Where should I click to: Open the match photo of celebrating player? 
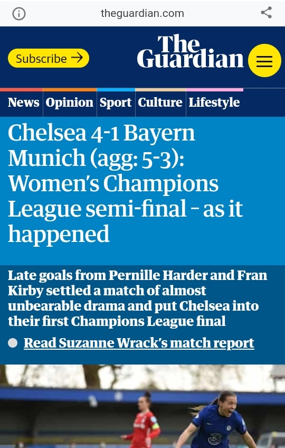tap(142, 406)
